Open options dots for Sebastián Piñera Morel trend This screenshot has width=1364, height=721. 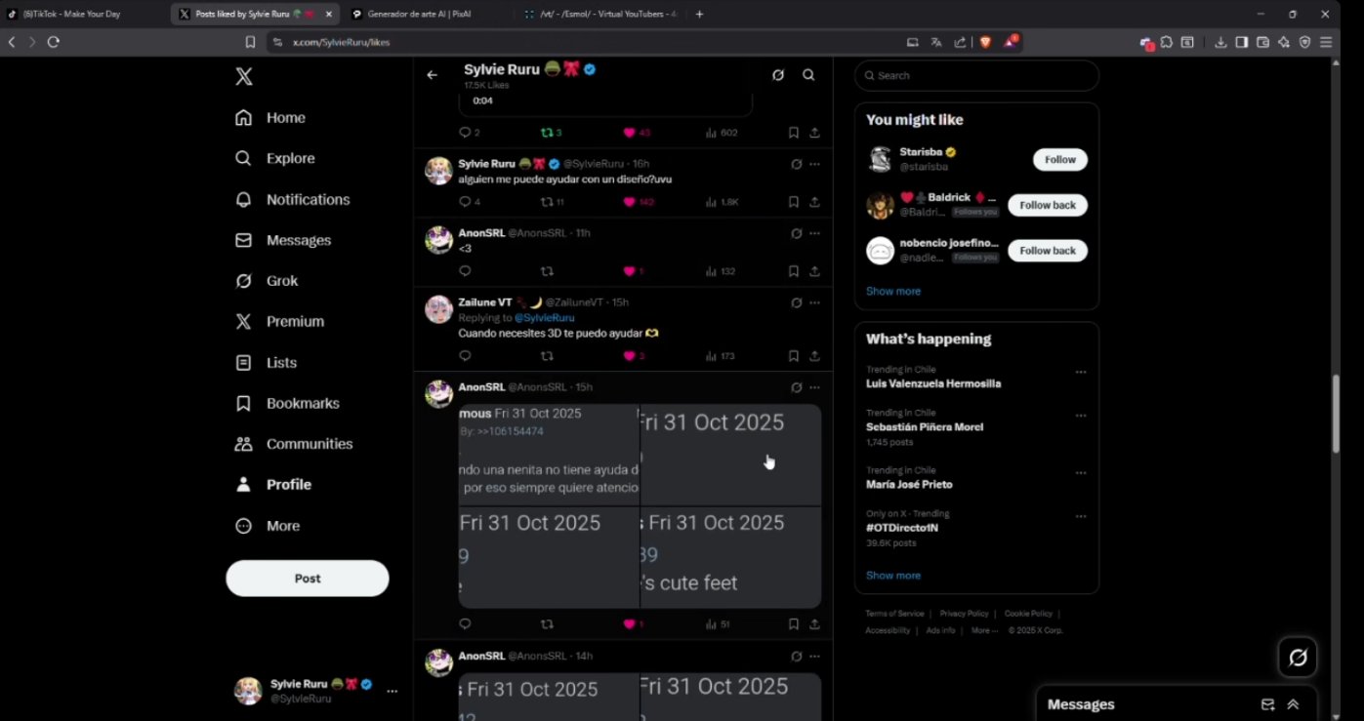[x=1081, y=416]
